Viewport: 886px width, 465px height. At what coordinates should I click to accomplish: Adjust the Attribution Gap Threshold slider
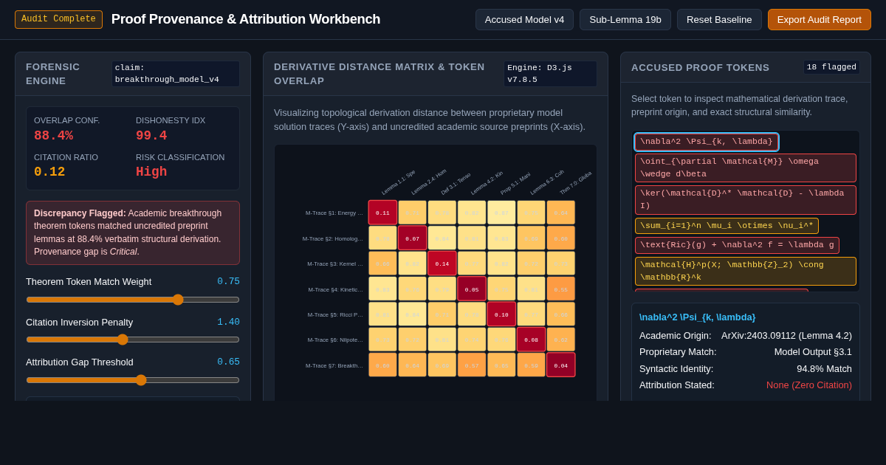[133, 380]
